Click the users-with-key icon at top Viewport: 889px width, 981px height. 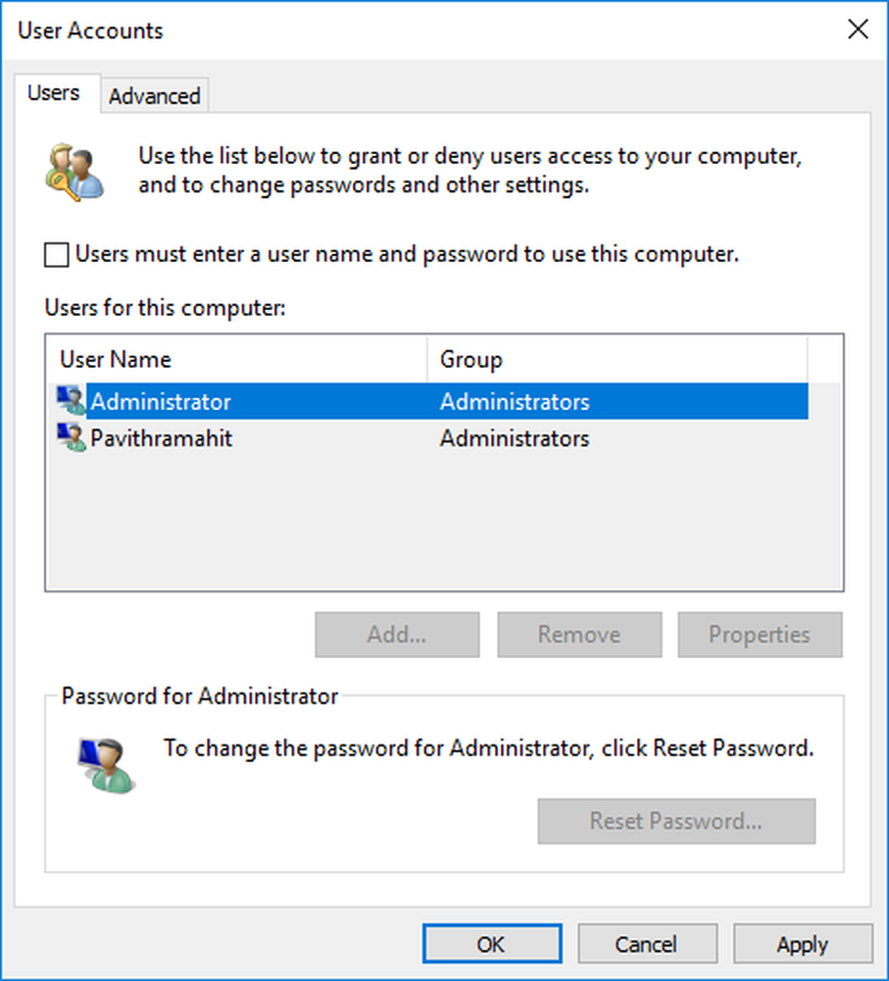[x=74, y=171]
